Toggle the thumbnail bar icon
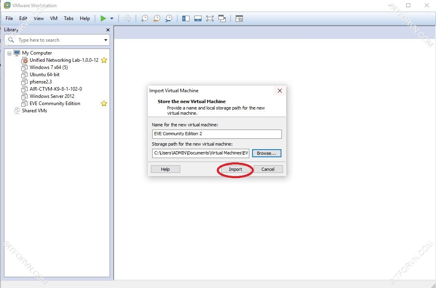 click(x=198, y=18)
